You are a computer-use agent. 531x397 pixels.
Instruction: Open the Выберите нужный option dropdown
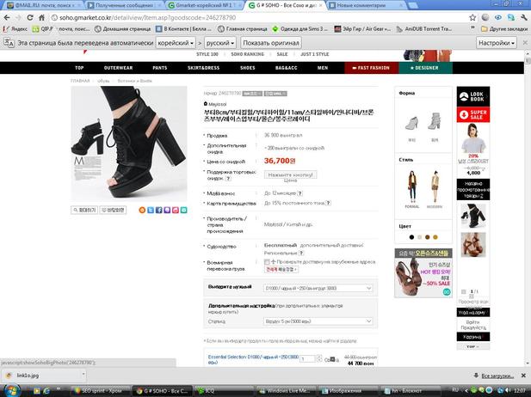[318, 289]
